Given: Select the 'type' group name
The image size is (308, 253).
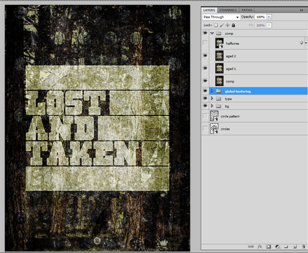Looking at the screenshot, I should [228, 99].
